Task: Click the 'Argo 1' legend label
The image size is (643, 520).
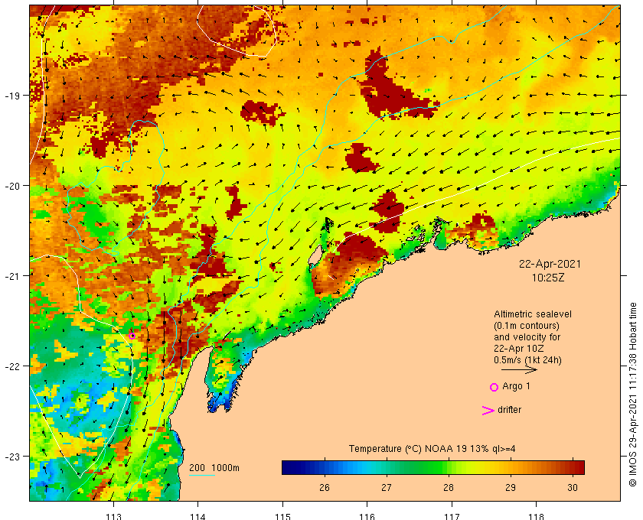Action: pos(516,386)
